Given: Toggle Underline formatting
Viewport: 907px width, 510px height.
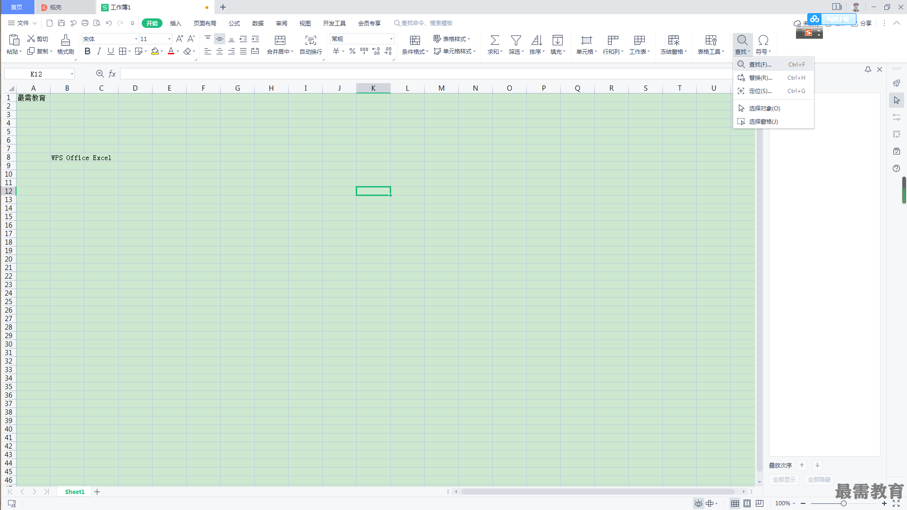Looking at the screenshot, I should click(111, 51).
